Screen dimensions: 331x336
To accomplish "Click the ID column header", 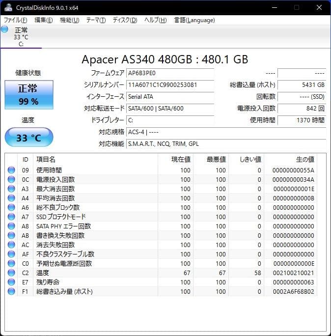I will pos(25,160).
